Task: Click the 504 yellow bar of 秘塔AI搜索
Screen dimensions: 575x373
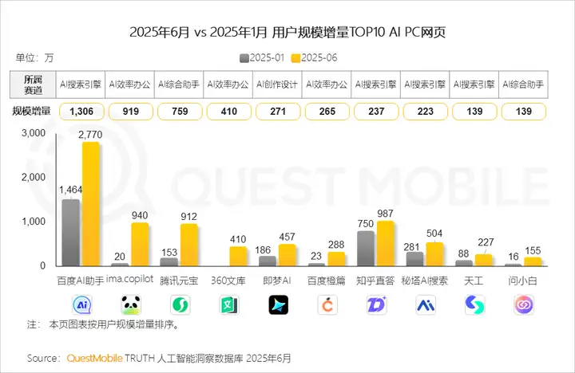Action: (434, 254)
